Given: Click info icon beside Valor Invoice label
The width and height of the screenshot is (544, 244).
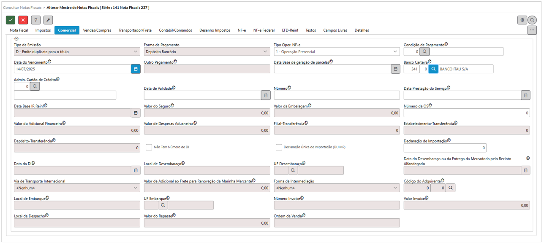Looking at the screenshot, I should tap(427, 198).
